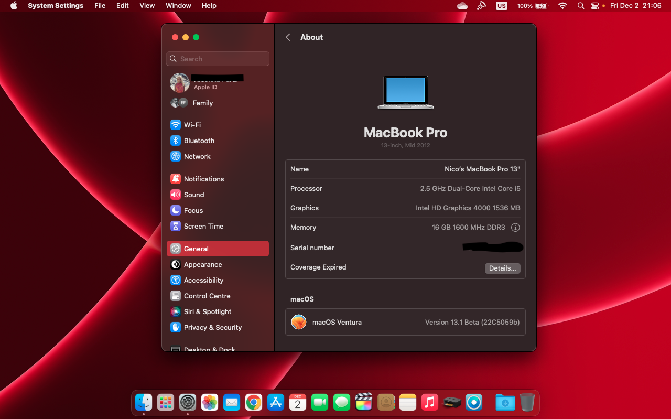Viewport: 671px width, 419px height.
Task: Click the 16 GB 1600 MHz DDR3 value
Action: coord(469,227)
